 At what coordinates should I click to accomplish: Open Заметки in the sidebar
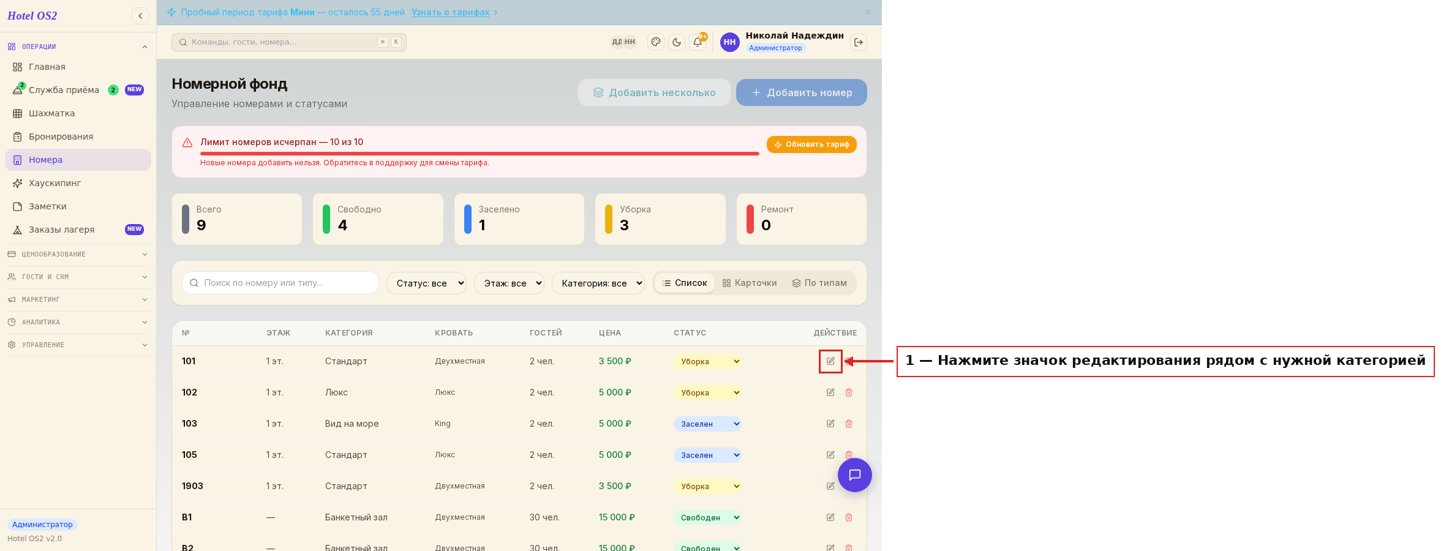[78, 206]
